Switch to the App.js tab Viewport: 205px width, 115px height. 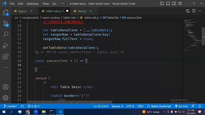pyautogui.click(x=22, y=11)
